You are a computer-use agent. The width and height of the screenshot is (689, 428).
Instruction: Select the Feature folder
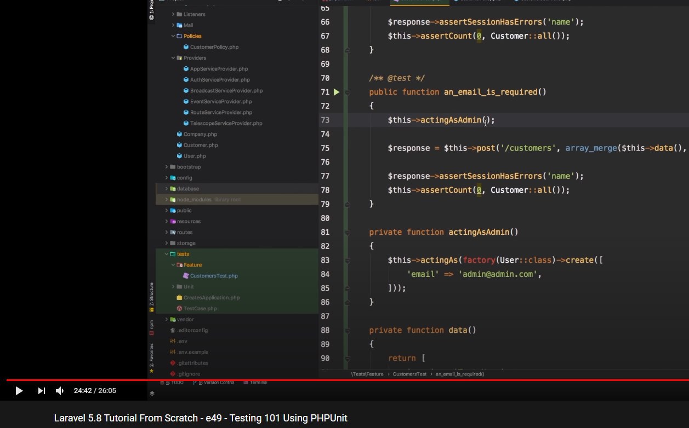(193, 265)
